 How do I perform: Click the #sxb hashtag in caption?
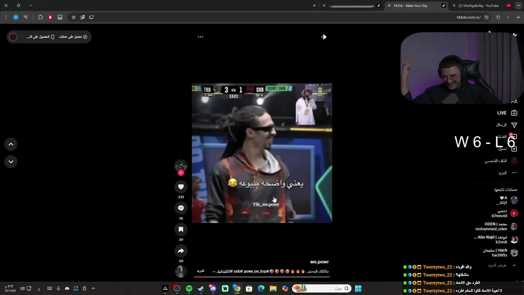coord(238,271)
